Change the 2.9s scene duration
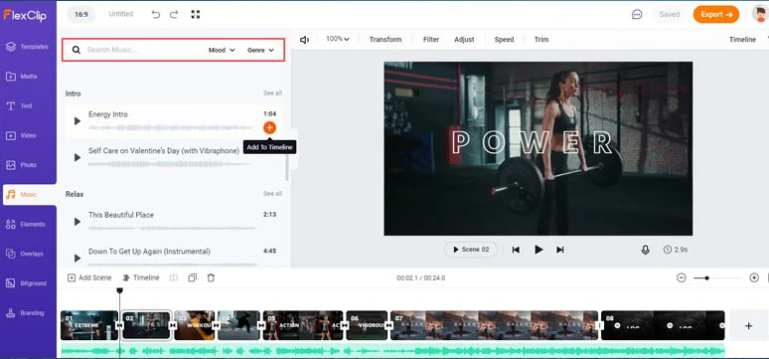 pos(676,250)
